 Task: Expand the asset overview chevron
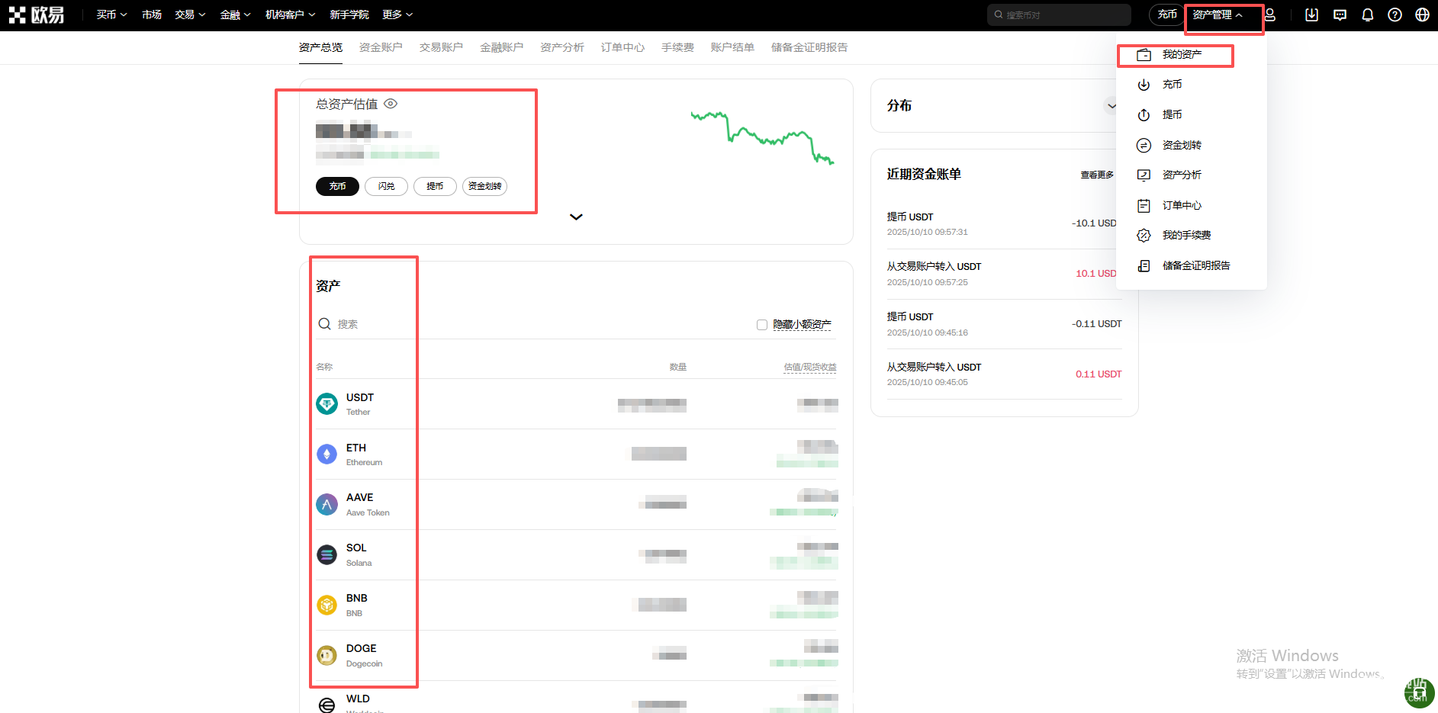pos(576,217)
